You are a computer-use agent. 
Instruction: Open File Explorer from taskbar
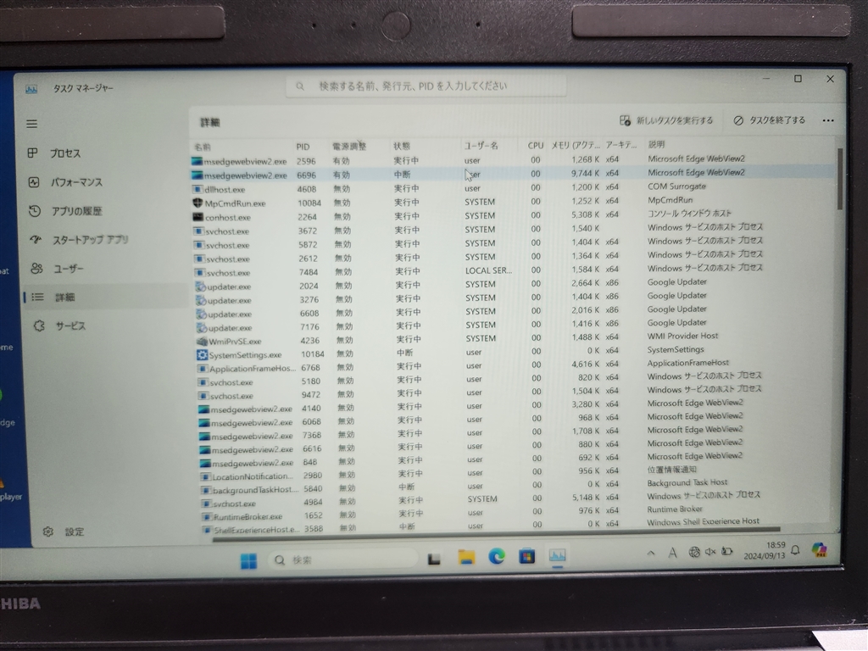467,558
